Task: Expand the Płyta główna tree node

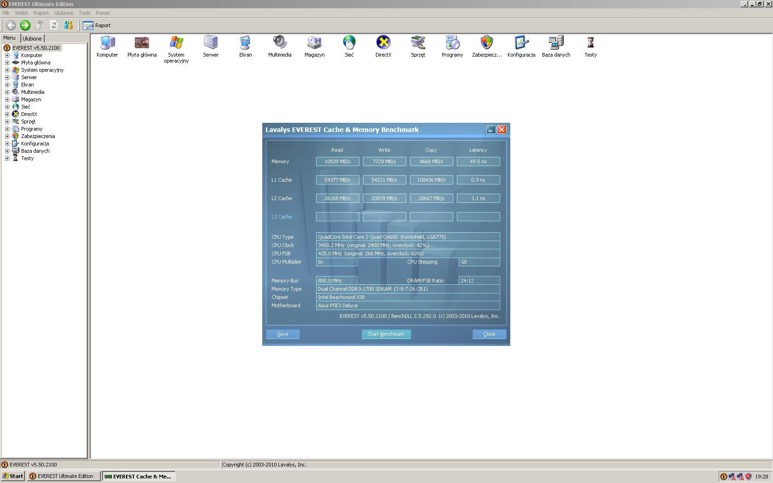Action: point(7,63)
